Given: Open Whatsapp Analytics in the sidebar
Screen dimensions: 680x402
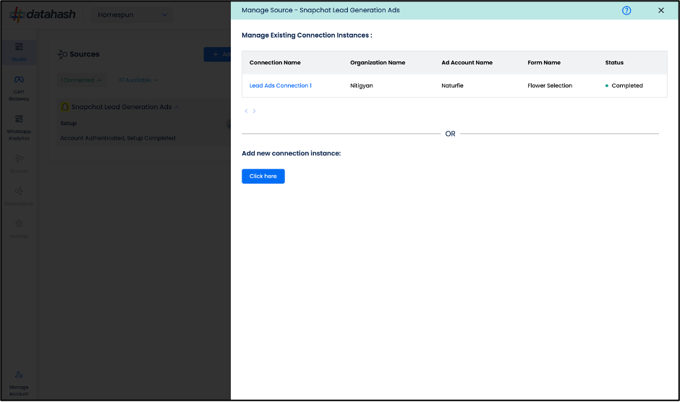Looking at the screenshot, I should [x=19, y=128].
